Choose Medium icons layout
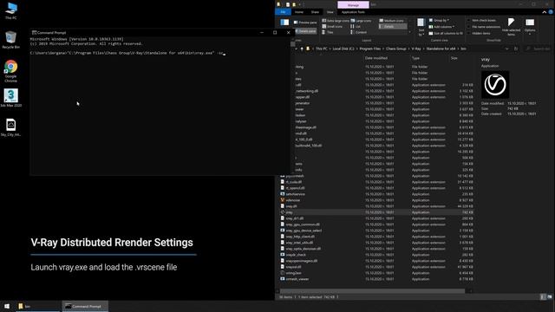The height and width of the screenshot is (312, 555). (391, 21)
